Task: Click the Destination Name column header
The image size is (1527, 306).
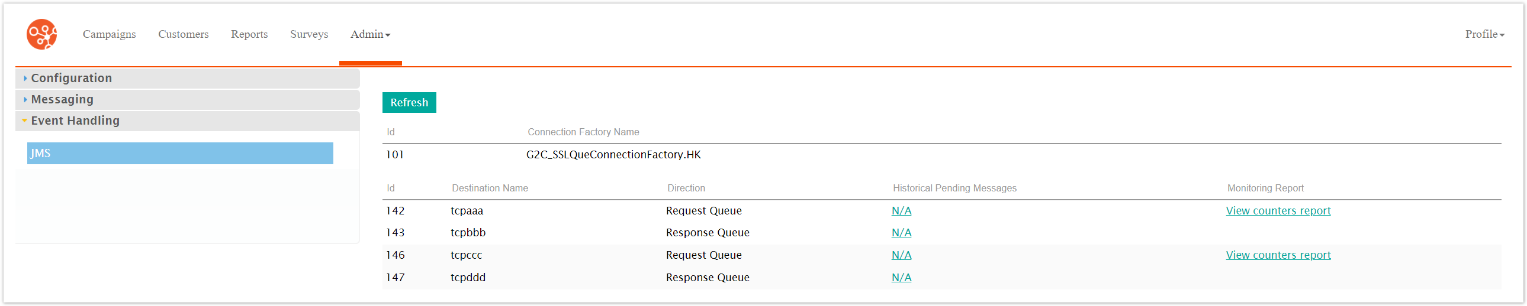Action: (x=490, y=188)
